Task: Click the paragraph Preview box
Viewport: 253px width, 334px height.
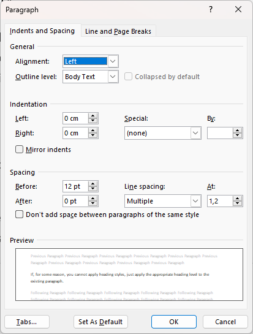Action: [x=129, y=275]
